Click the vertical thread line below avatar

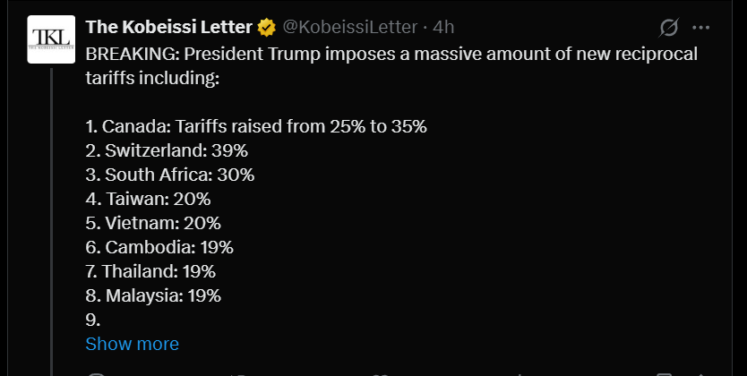tap(51, 222)
